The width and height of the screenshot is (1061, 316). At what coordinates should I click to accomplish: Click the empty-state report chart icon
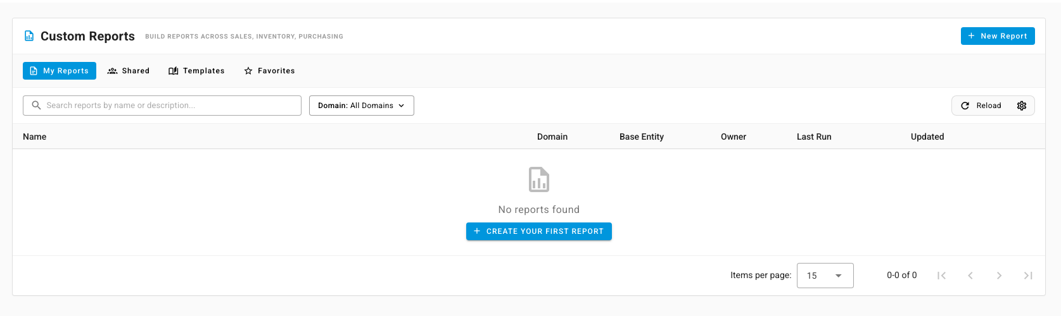coord(539,179)
